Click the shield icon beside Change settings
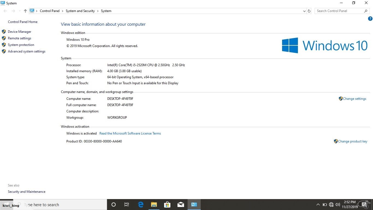 point(341,99)
